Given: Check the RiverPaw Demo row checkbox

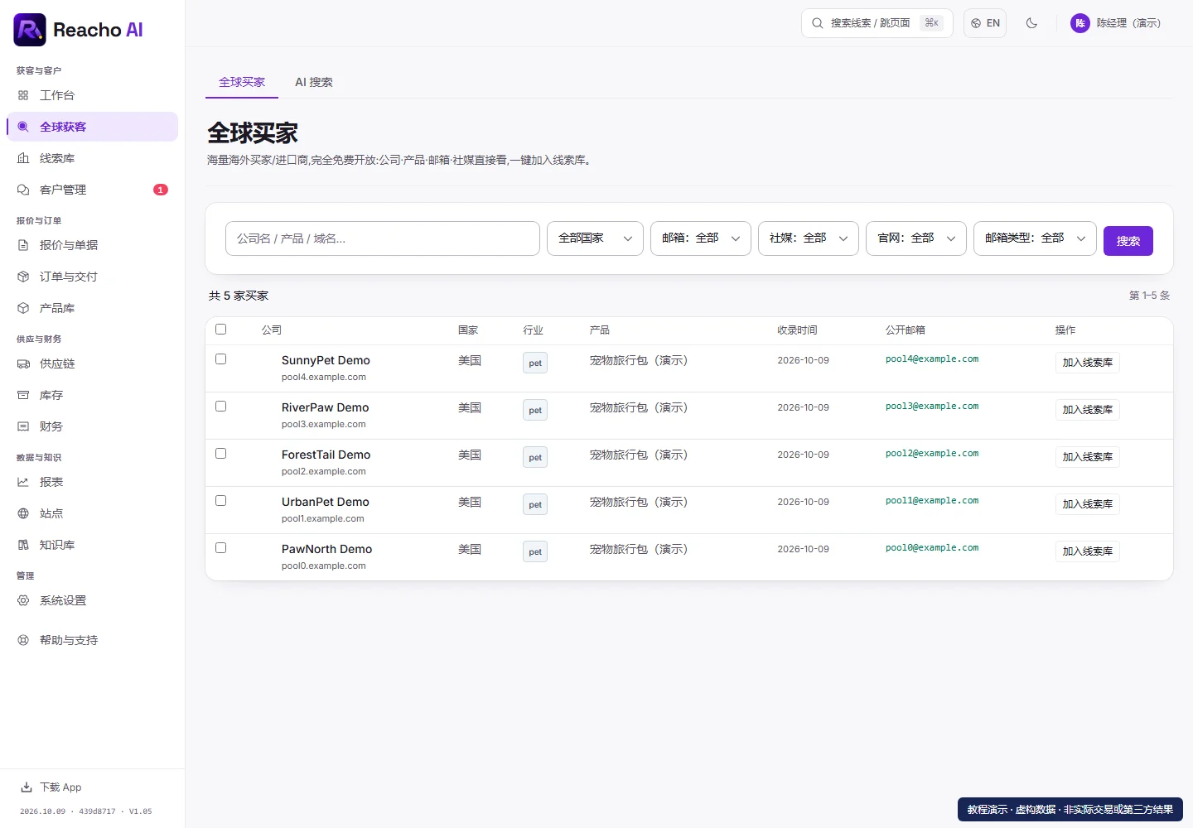Looking at the screenshot, I should [221, 407].
